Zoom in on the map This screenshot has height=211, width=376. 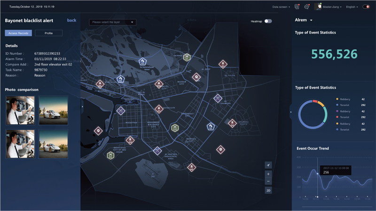268,174
